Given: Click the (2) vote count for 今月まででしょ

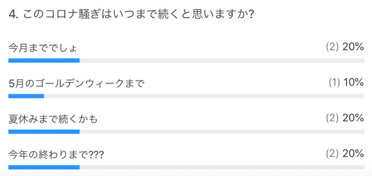Looking at the screenshot, I should coord(332,48).
